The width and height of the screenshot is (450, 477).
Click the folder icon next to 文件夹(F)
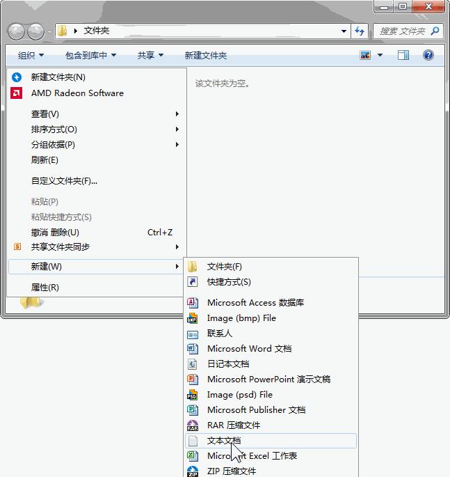tap(193, 267)
